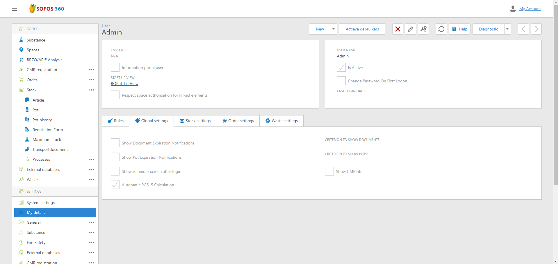Expand the Diagnostic dropdown arrow
This screenshot has width=558, height=264.
507,29
